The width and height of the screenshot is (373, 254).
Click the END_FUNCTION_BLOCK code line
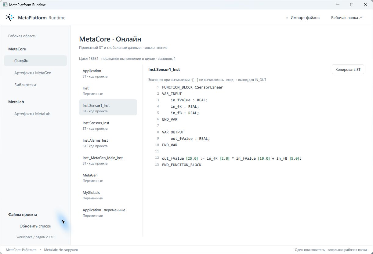pos(182,165)
